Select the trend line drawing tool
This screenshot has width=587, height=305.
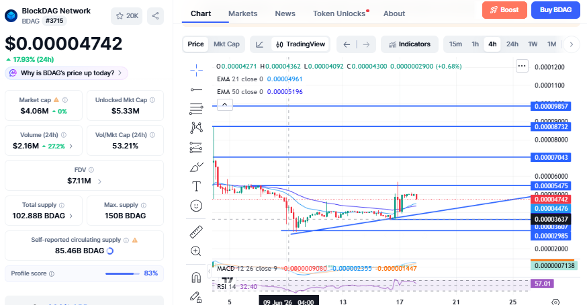(196, 89)
